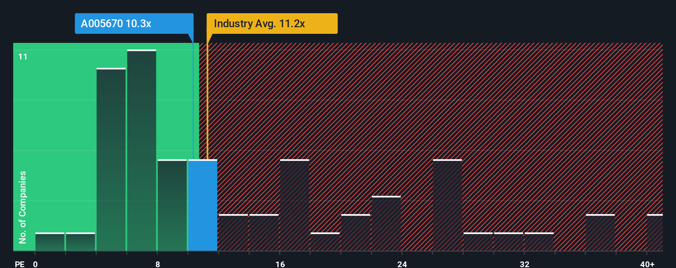Click the 'No. of Companies' axis title
Image resolution: width=676 pixels, height=268 pixels.
tap(23, 207)
